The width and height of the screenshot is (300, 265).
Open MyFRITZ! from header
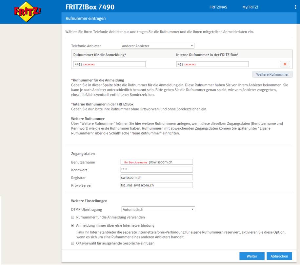point(250,7)
